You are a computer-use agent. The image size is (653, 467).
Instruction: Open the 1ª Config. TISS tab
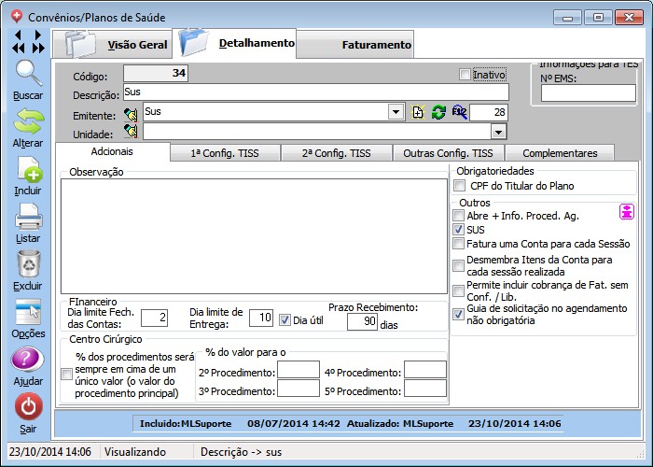[224, 153]
